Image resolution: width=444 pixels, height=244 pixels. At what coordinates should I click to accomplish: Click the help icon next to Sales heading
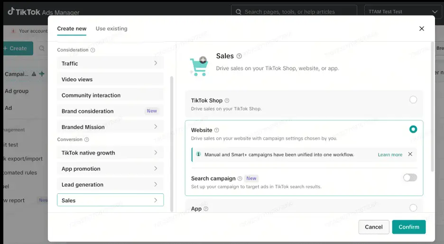239,56
